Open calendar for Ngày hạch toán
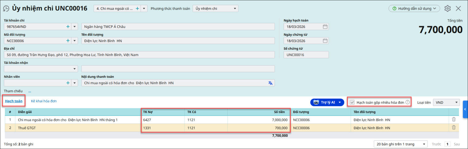 point(325,27)
